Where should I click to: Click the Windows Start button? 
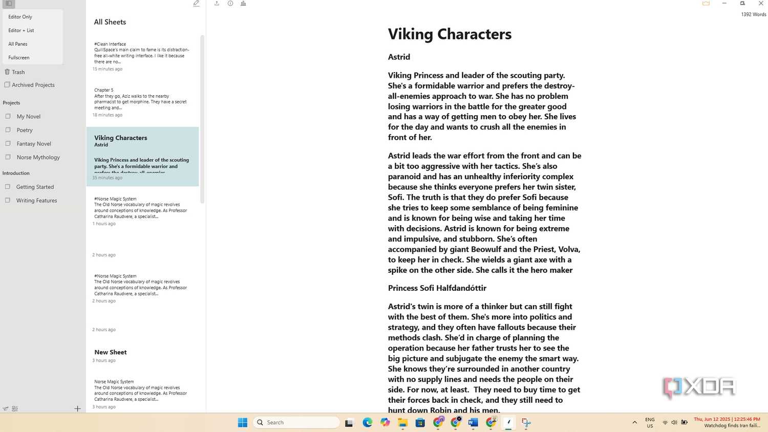[x=243, y=422]
